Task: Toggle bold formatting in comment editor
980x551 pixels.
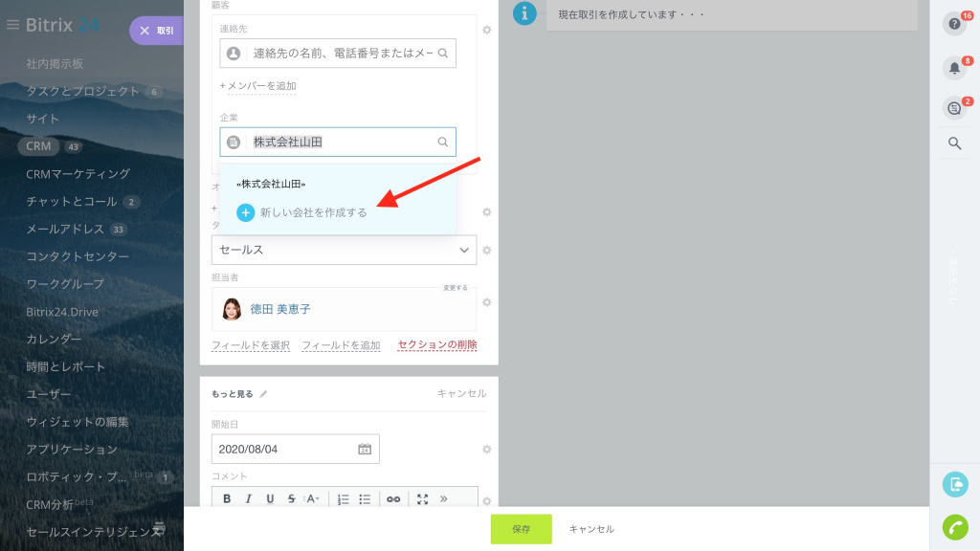Action: tap(227, 498)
